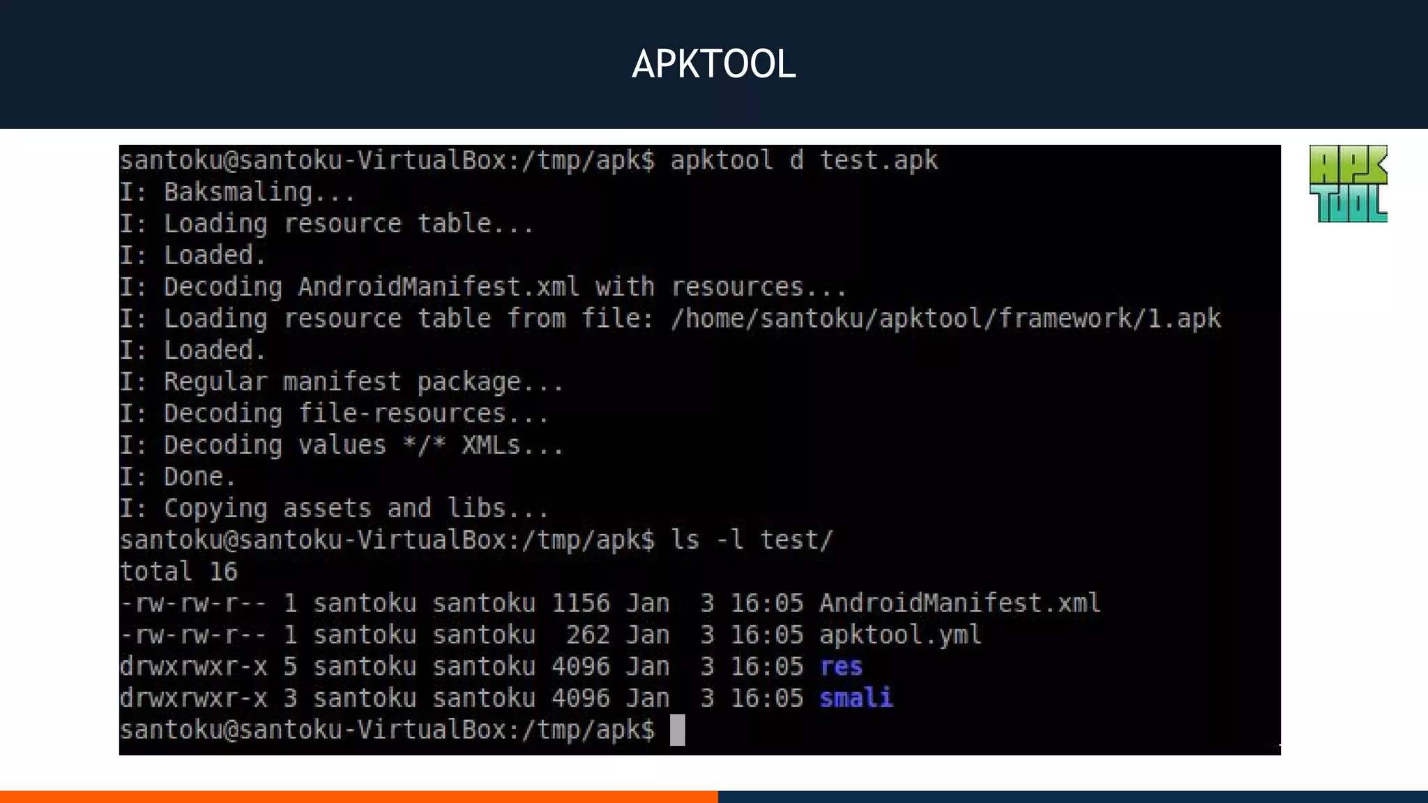
Task: Click the 'ls -l test/' command
Action: [x=752, y=540]
